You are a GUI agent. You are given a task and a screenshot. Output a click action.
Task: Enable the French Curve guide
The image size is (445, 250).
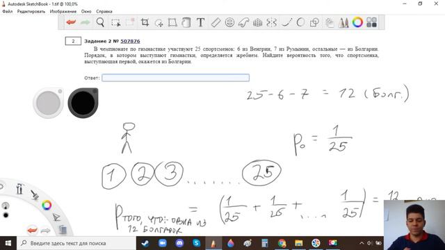pyautogui.click(x=243, y=22)
